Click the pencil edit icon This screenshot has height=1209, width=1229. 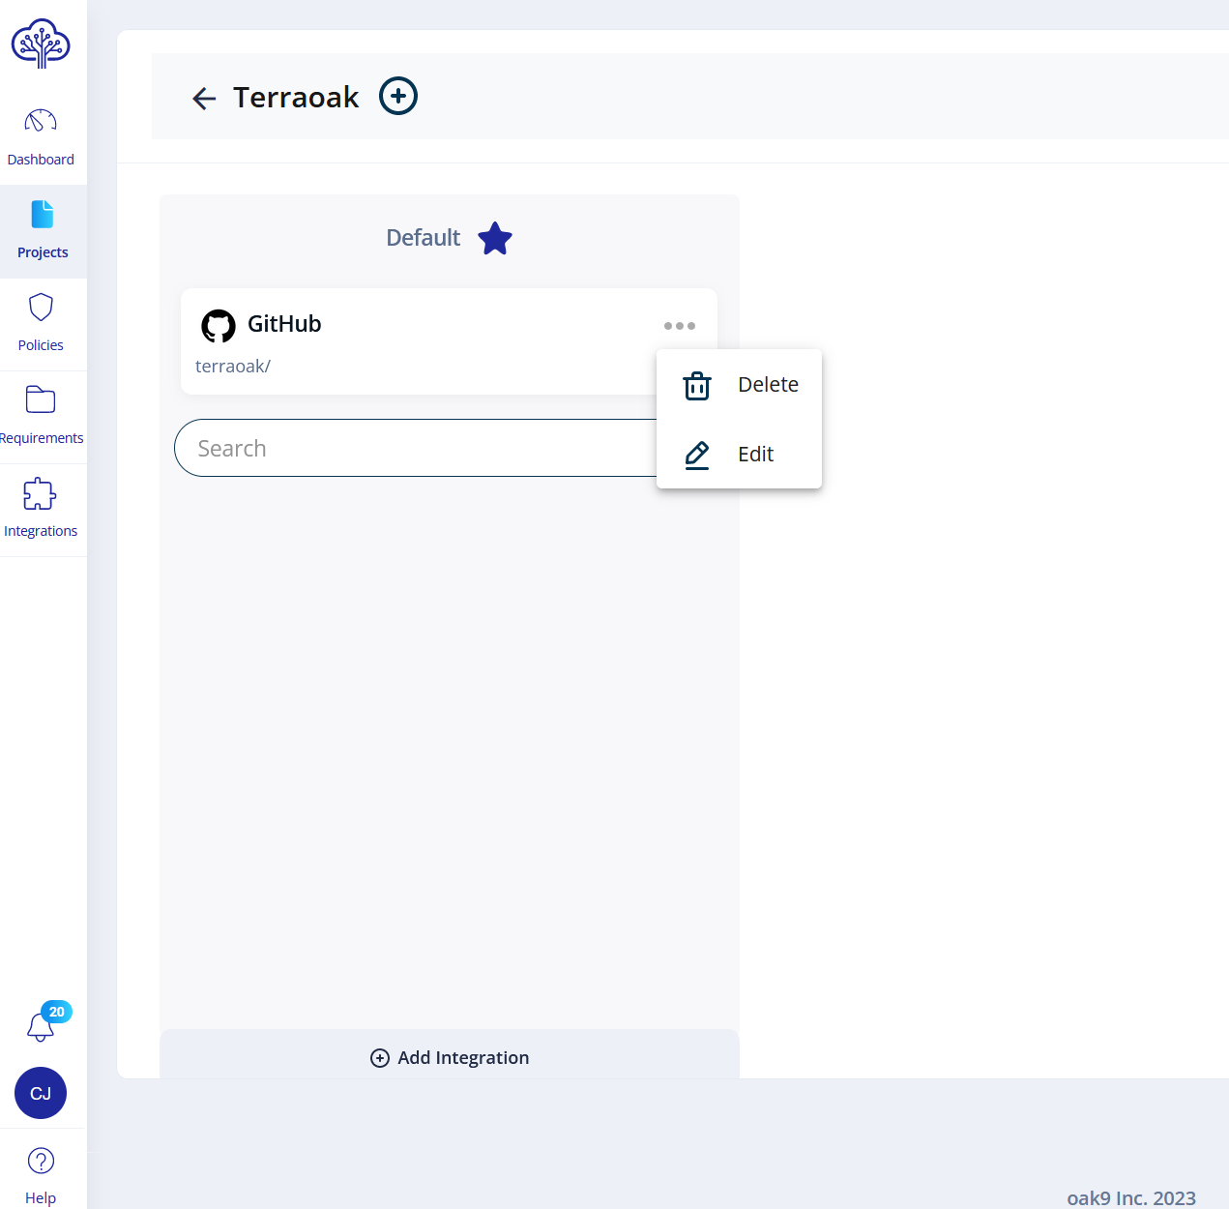click(x=697, y=456)
